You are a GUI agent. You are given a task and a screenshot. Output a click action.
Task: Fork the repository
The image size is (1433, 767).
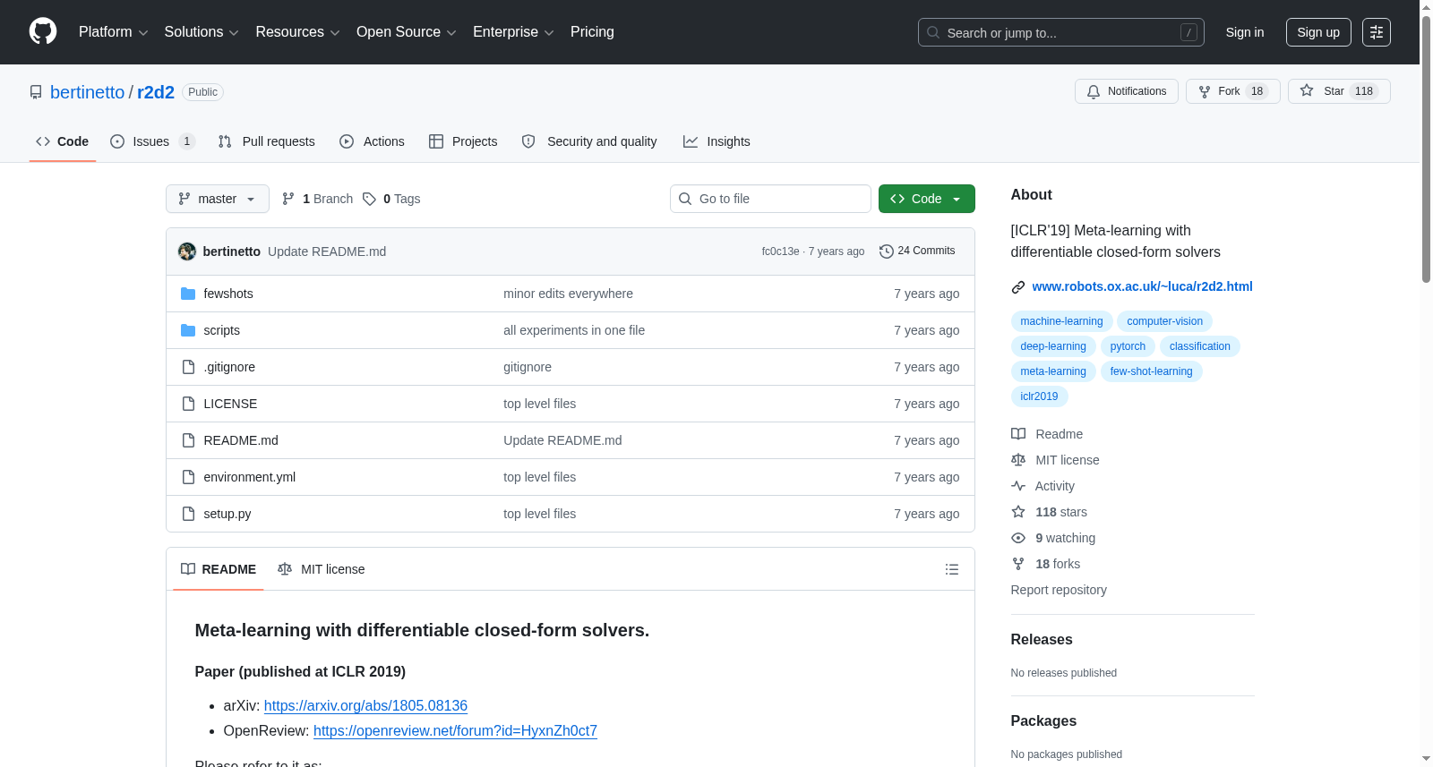[x=1233, y=91]
